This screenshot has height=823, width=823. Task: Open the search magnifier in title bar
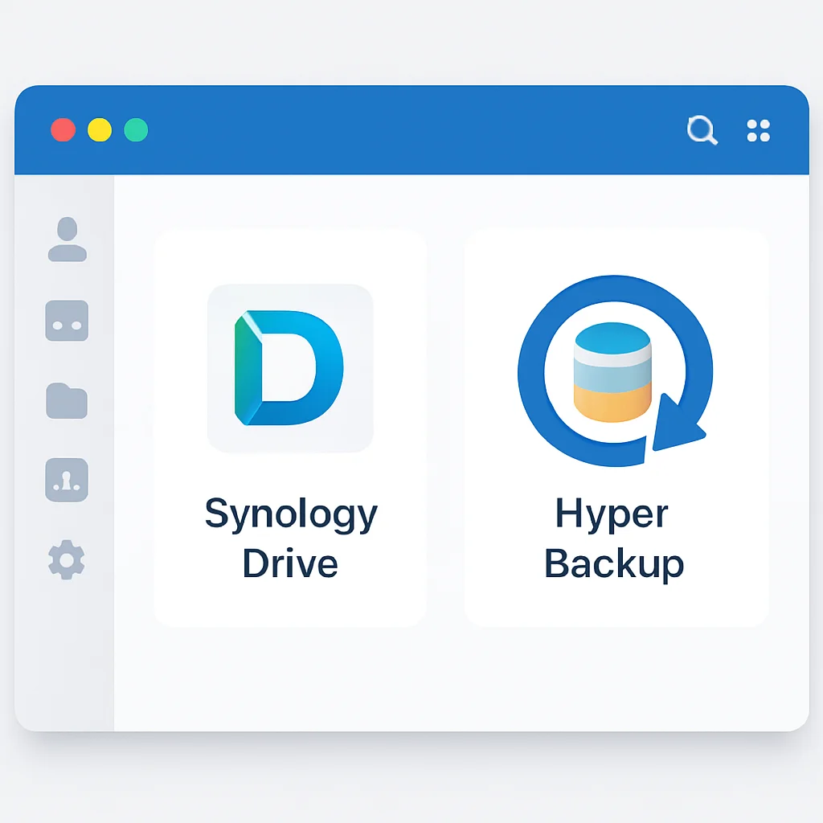click(x=702, y=129)
